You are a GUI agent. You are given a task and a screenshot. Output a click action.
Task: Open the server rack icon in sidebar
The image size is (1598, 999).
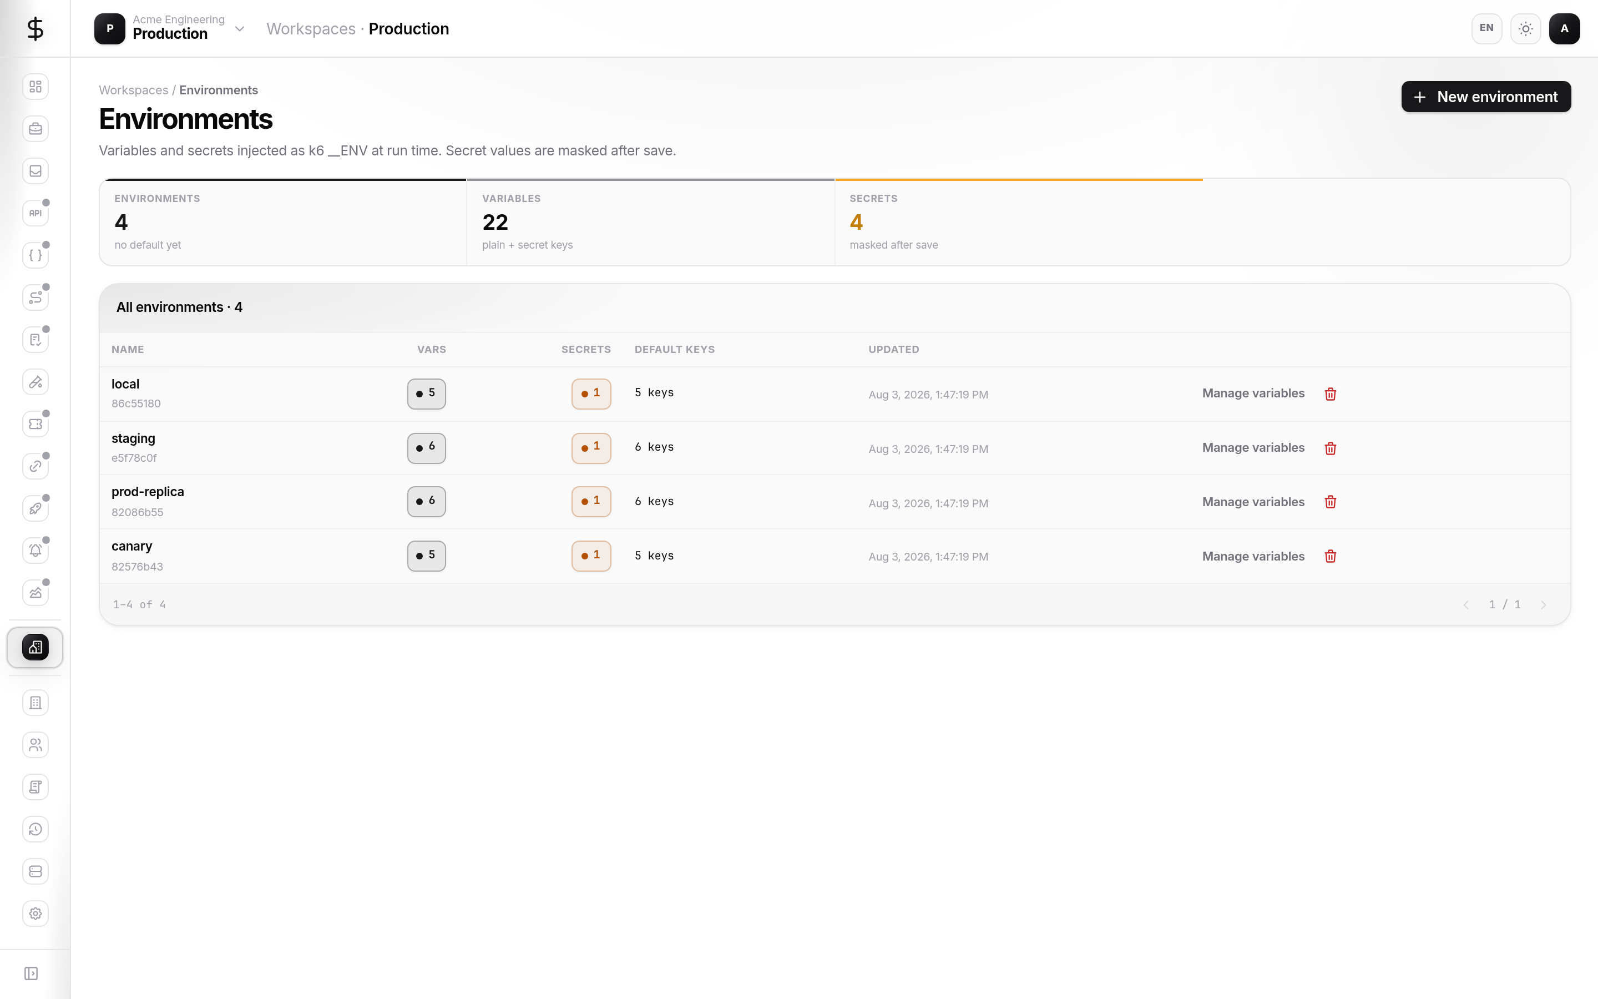pyautogui.click(x=36, y=871)
